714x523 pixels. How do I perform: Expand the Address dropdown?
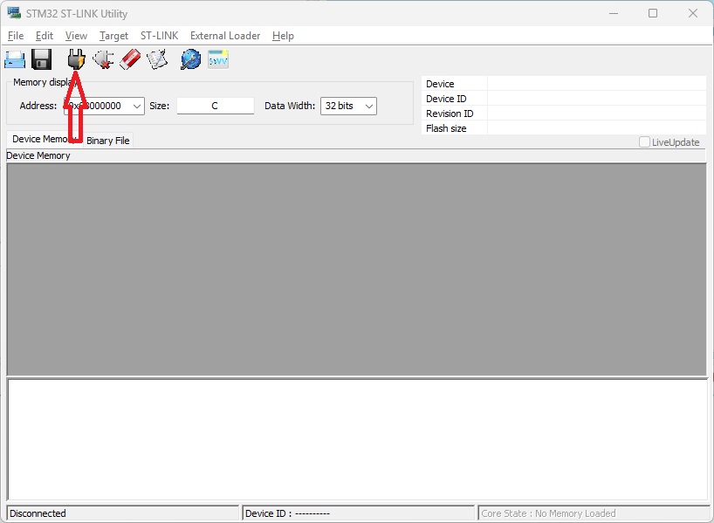(x=137, y=107)
